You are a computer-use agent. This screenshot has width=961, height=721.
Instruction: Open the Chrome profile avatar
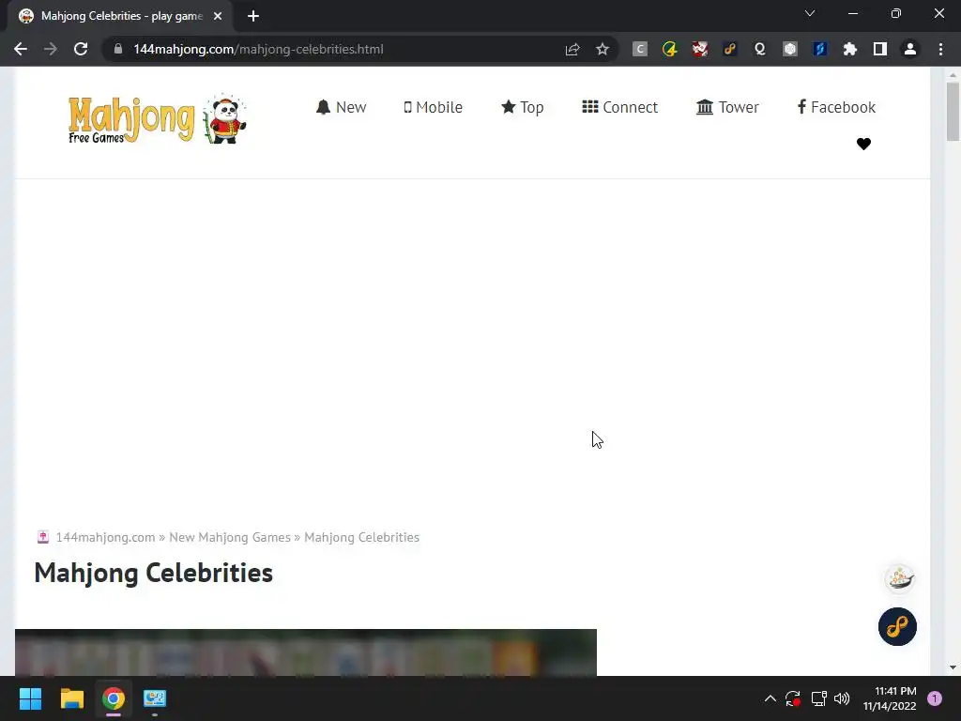click(x=910, y=49)
